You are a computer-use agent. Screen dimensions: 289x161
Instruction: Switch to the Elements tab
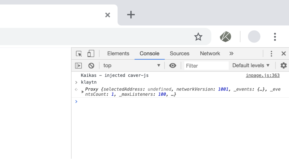[x=118, y=53]
